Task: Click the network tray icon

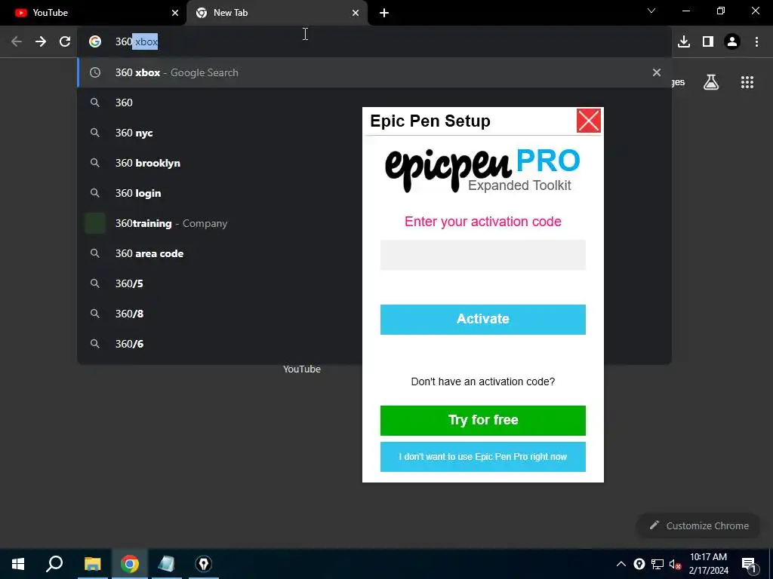Action: click(658, 564)
